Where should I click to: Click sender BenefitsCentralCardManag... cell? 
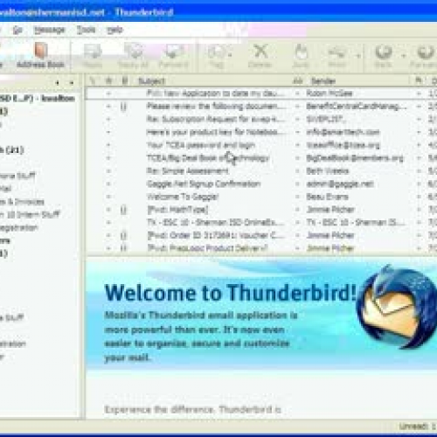pos(356,107)
